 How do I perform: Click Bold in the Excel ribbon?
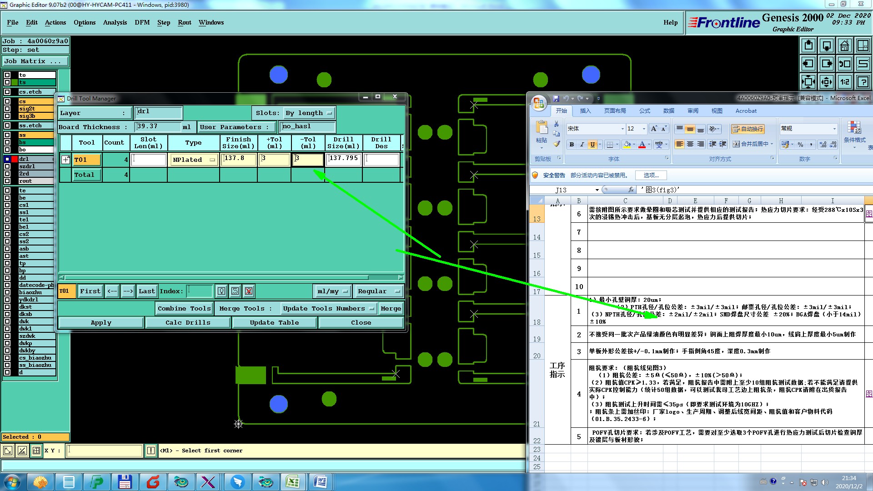572,145
